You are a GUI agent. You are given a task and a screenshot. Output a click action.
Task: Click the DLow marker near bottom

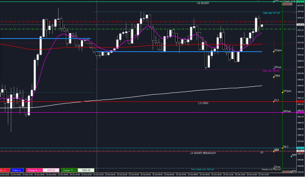(274, 168)
